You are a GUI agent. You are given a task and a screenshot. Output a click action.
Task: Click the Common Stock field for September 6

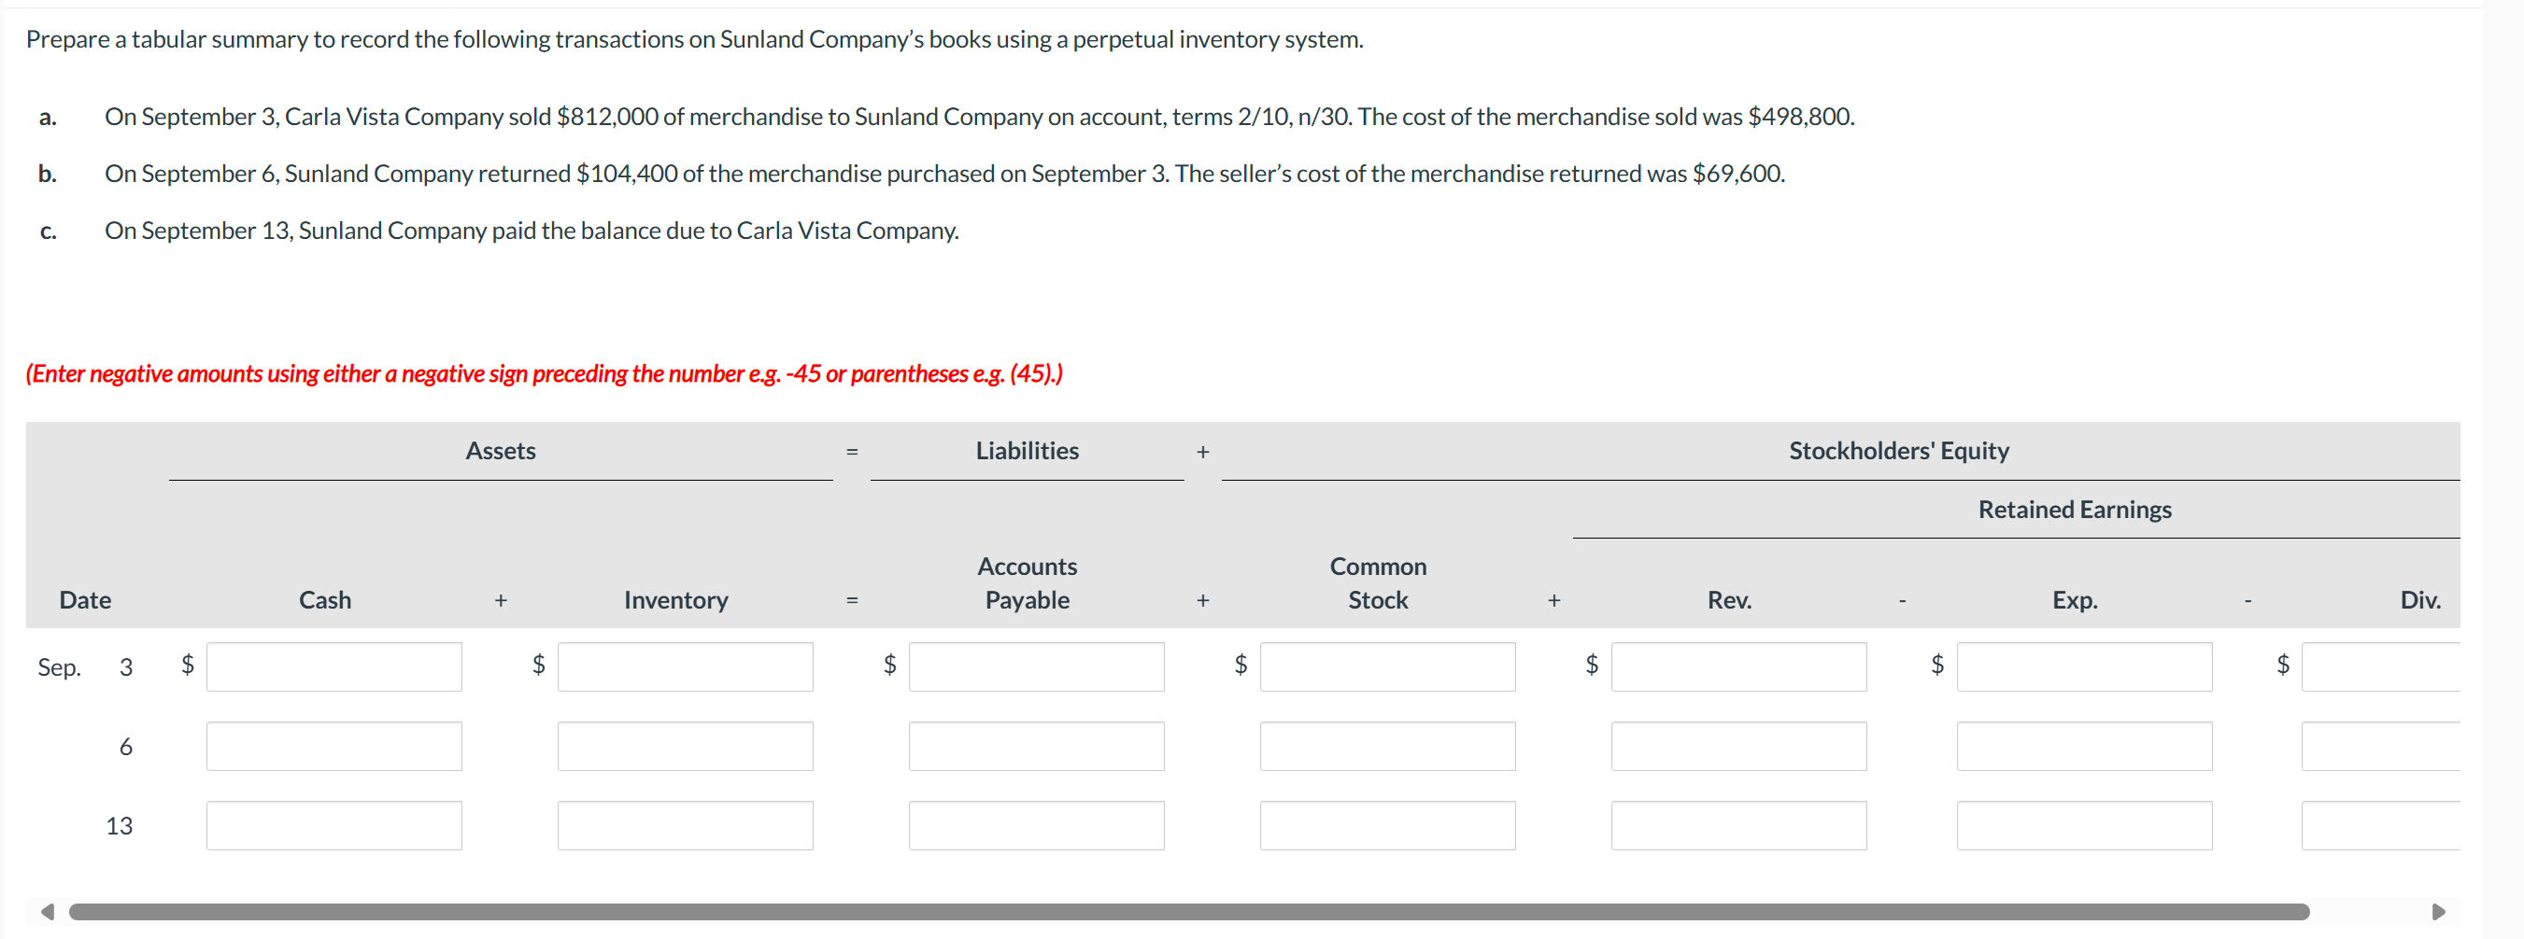coord(1386,745)
